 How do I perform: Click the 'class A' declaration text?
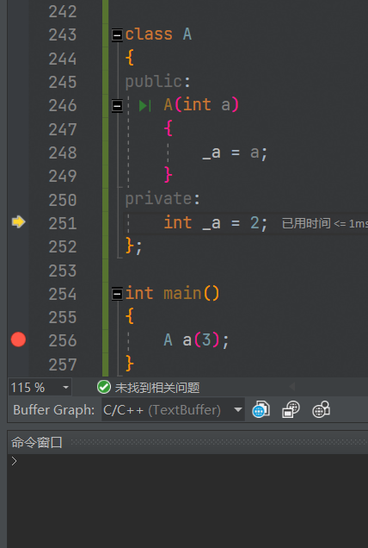click(x=158, y=34)
